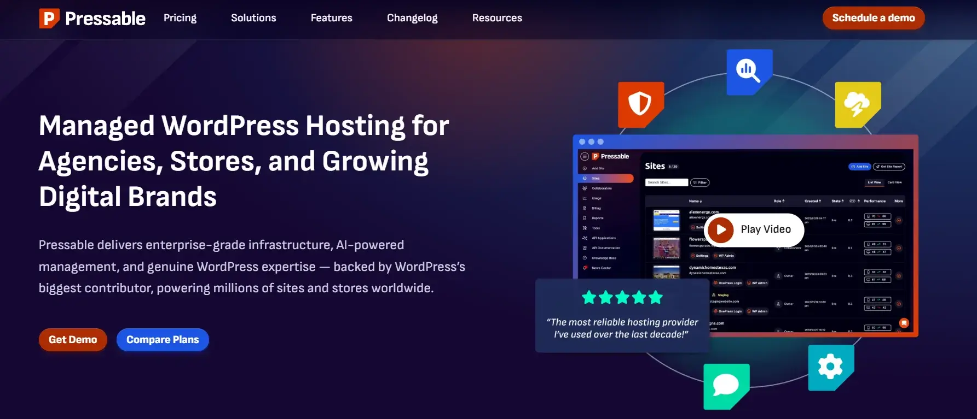Screen dimensions: 977x419
Task: Sort by the Created column header
Action: pyautogui.click(x=812, y=201)
